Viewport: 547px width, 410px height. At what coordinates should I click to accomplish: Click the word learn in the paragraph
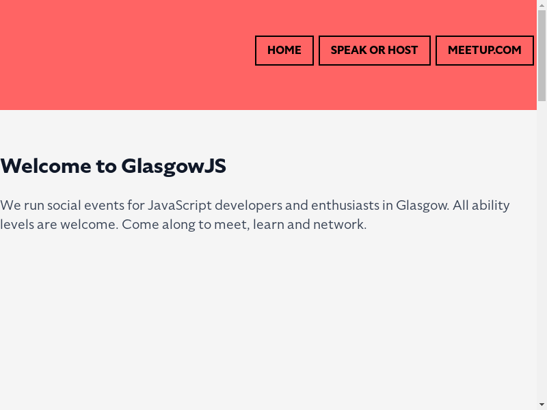tap(268, 224)
